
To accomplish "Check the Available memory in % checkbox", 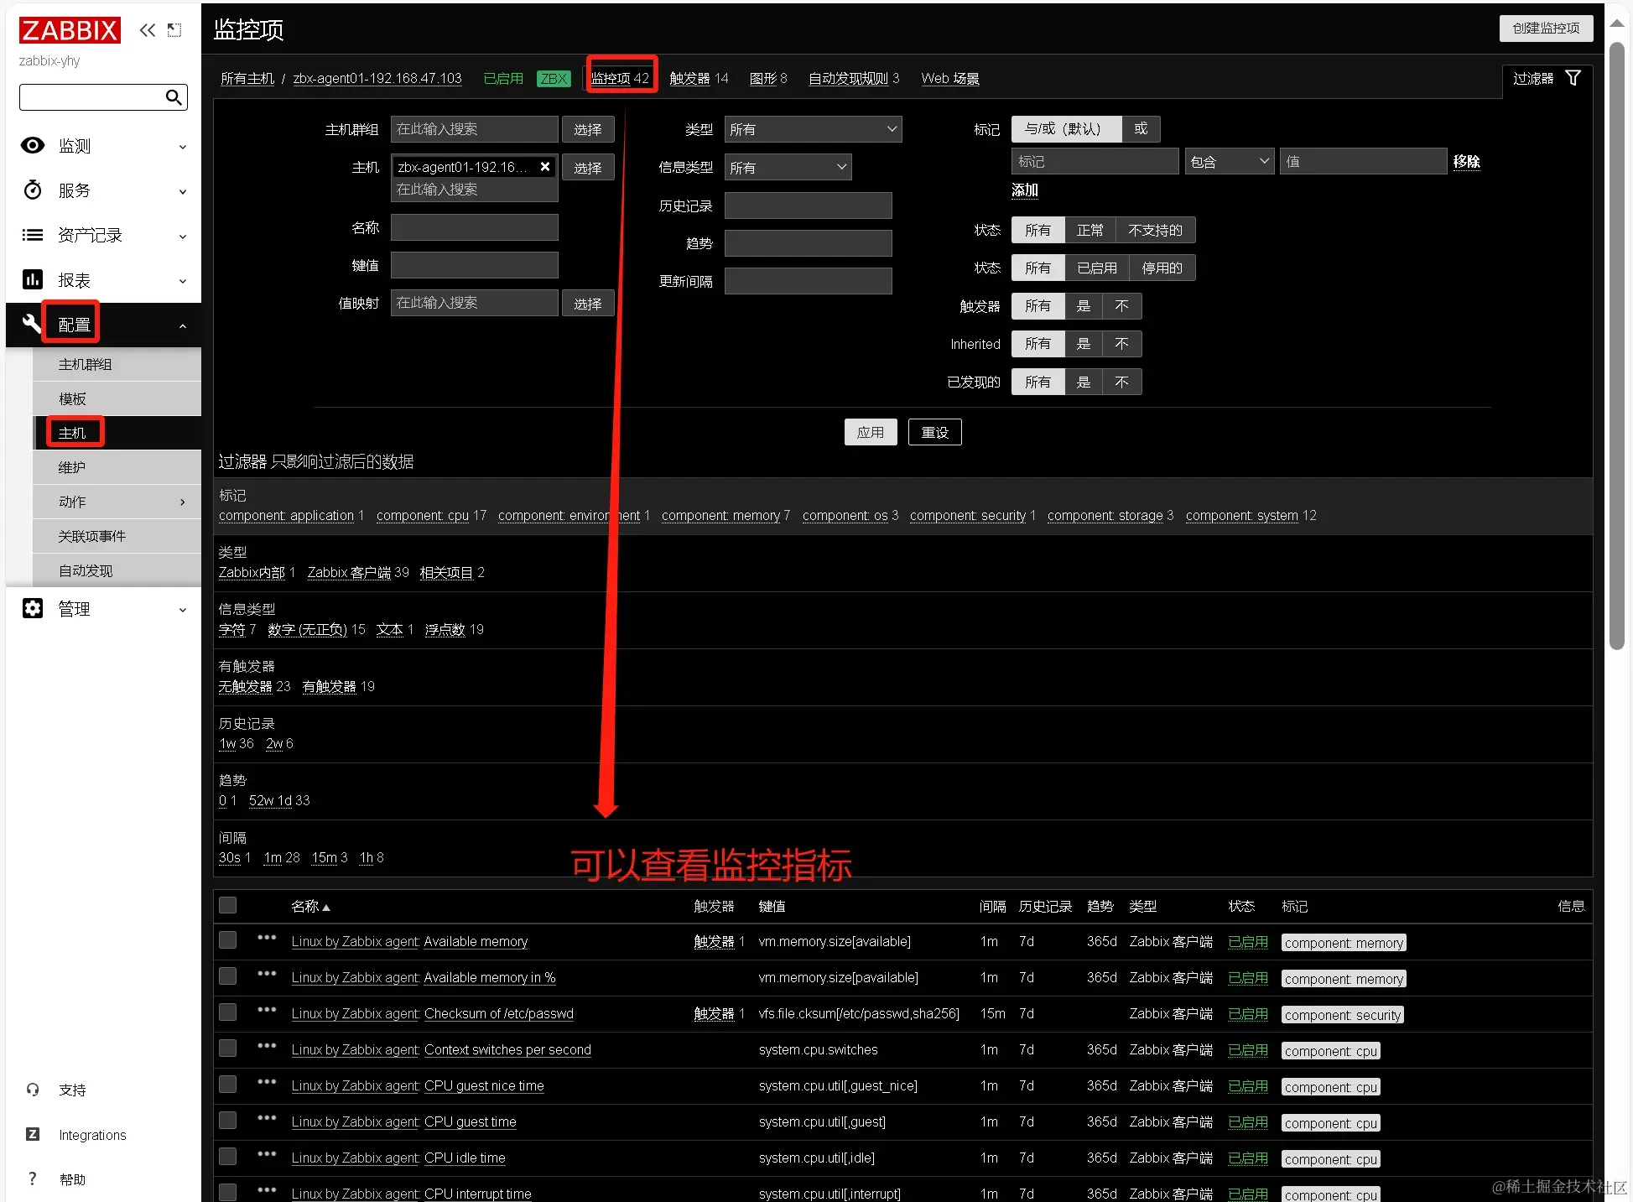I will coord(227,976).
